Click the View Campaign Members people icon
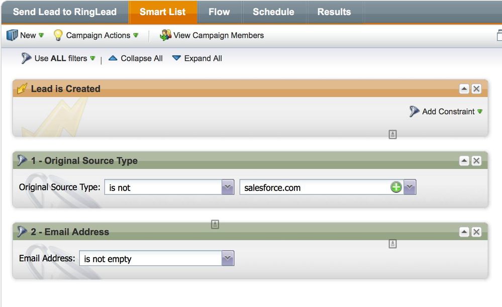Image resolution: width=502 pixels, height=307 pixels. tap(165, 35)
